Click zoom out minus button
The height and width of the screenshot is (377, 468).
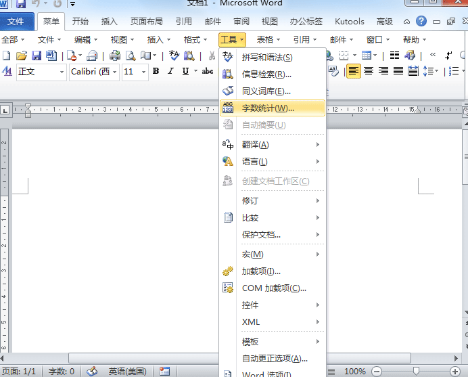point(377,372)
